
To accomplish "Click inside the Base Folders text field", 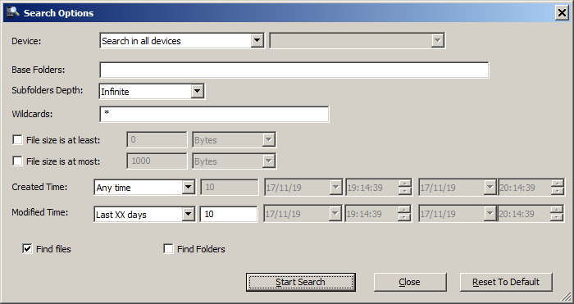I will [294, 70].
